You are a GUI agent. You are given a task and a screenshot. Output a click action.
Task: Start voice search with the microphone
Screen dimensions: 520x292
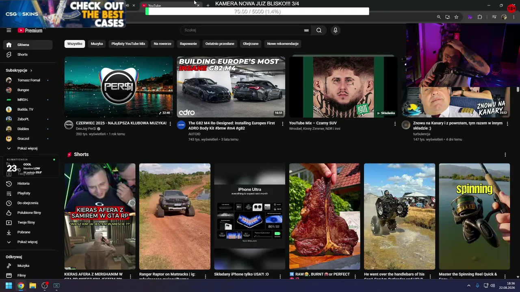tap(335, 30)
